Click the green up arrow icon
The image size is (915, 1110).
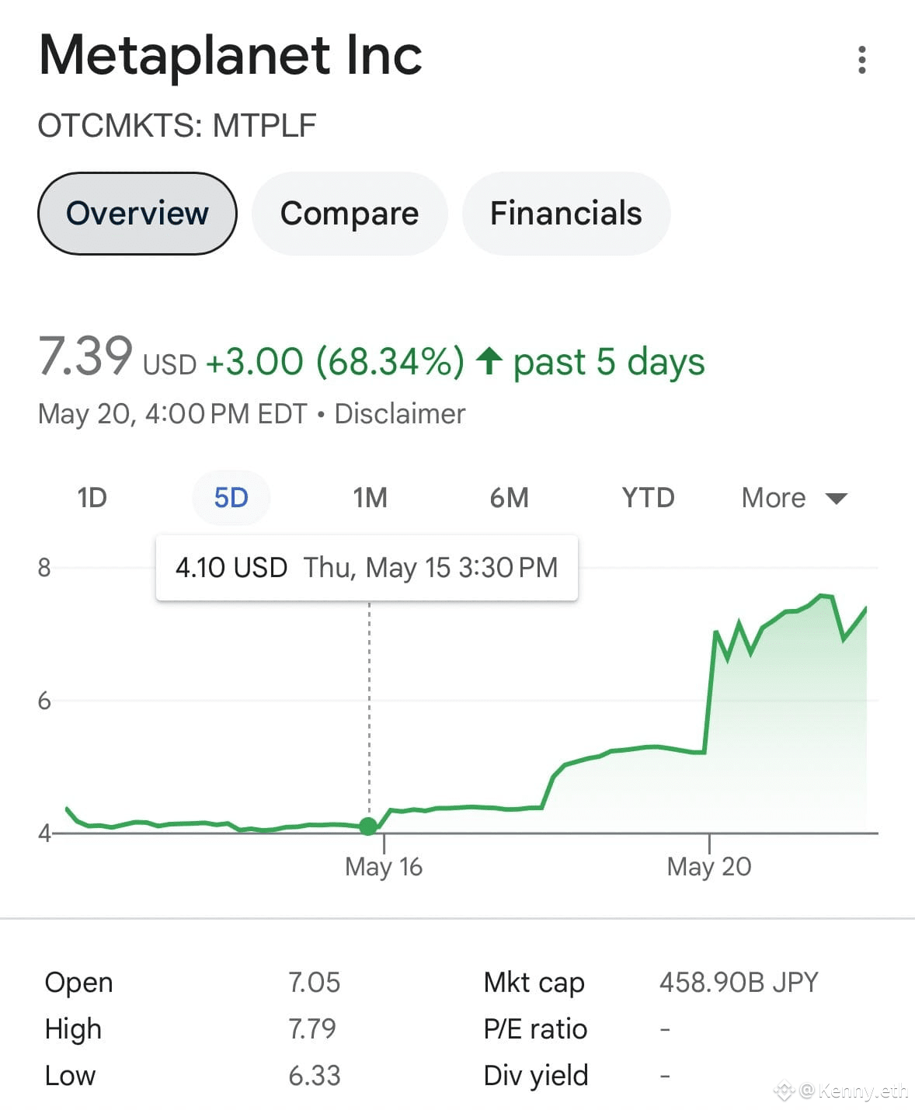click(489, 360)
